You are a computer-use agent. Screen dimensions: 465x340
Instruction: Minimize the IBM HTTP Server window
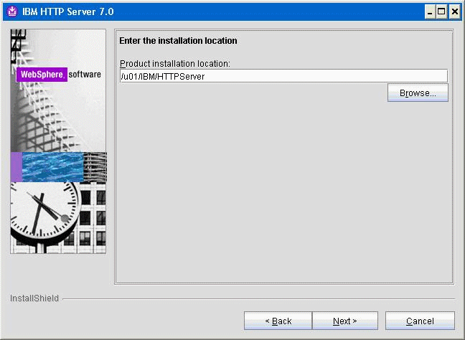click(x=430, y=12)
